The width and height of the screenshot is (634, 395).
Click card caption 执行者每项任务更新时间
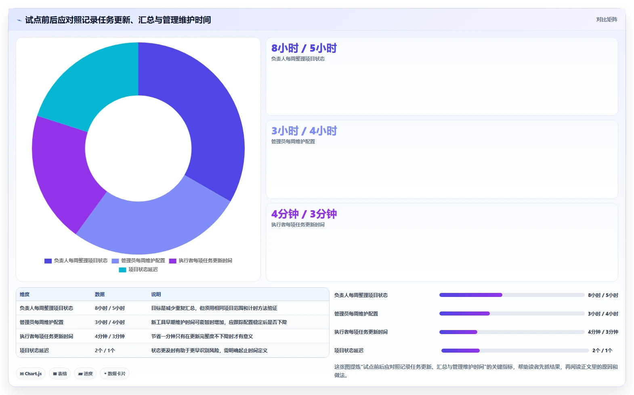coord(298,225)
